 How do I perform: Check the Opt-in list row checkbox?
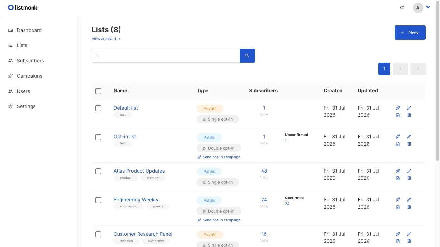[99, 137]
